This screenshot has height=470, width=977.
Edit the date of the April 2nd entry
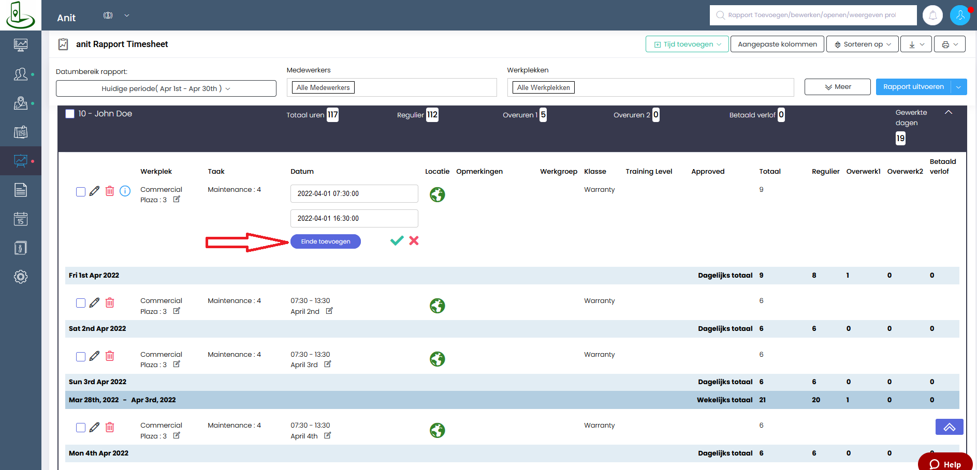pos(329,311)
